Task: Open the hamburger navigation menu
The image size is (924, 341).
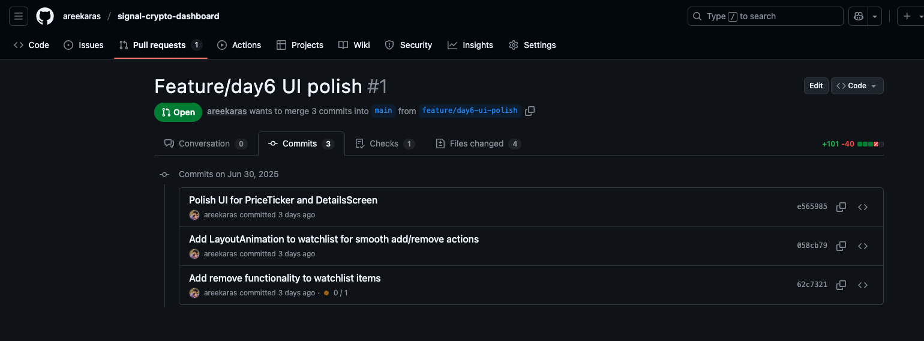Action: click(19, 16)
